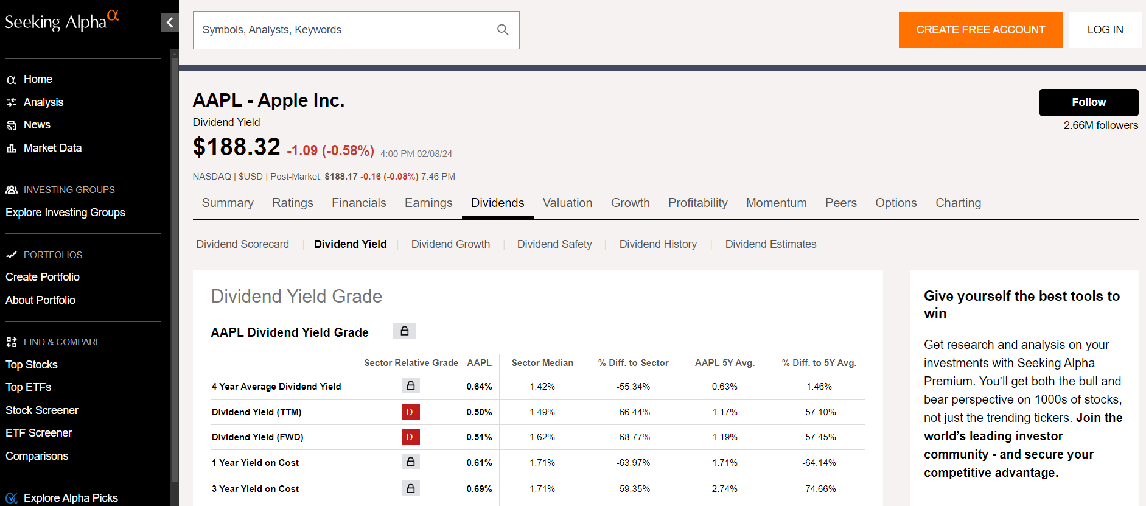The image size is (1146, 506).
Task: Open the Profitability tab
Action: pyautogui.click(x=698, y=203)
